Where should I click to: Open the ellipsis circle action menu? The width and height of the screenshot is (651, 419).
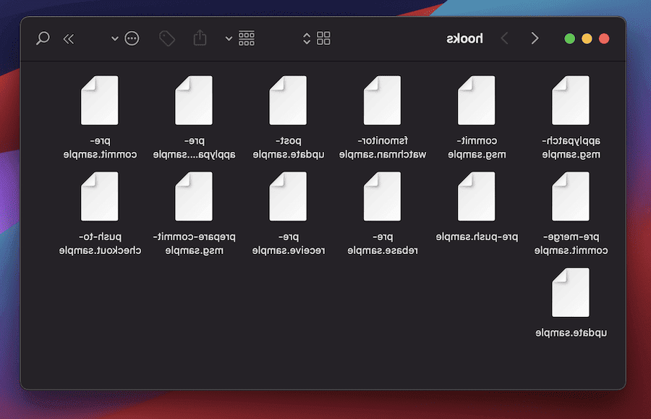coord(132,38)
